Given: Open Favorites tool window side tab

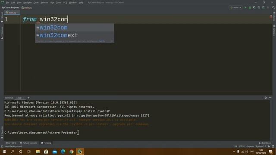Looking at the screenshot, I should [2, 133].
